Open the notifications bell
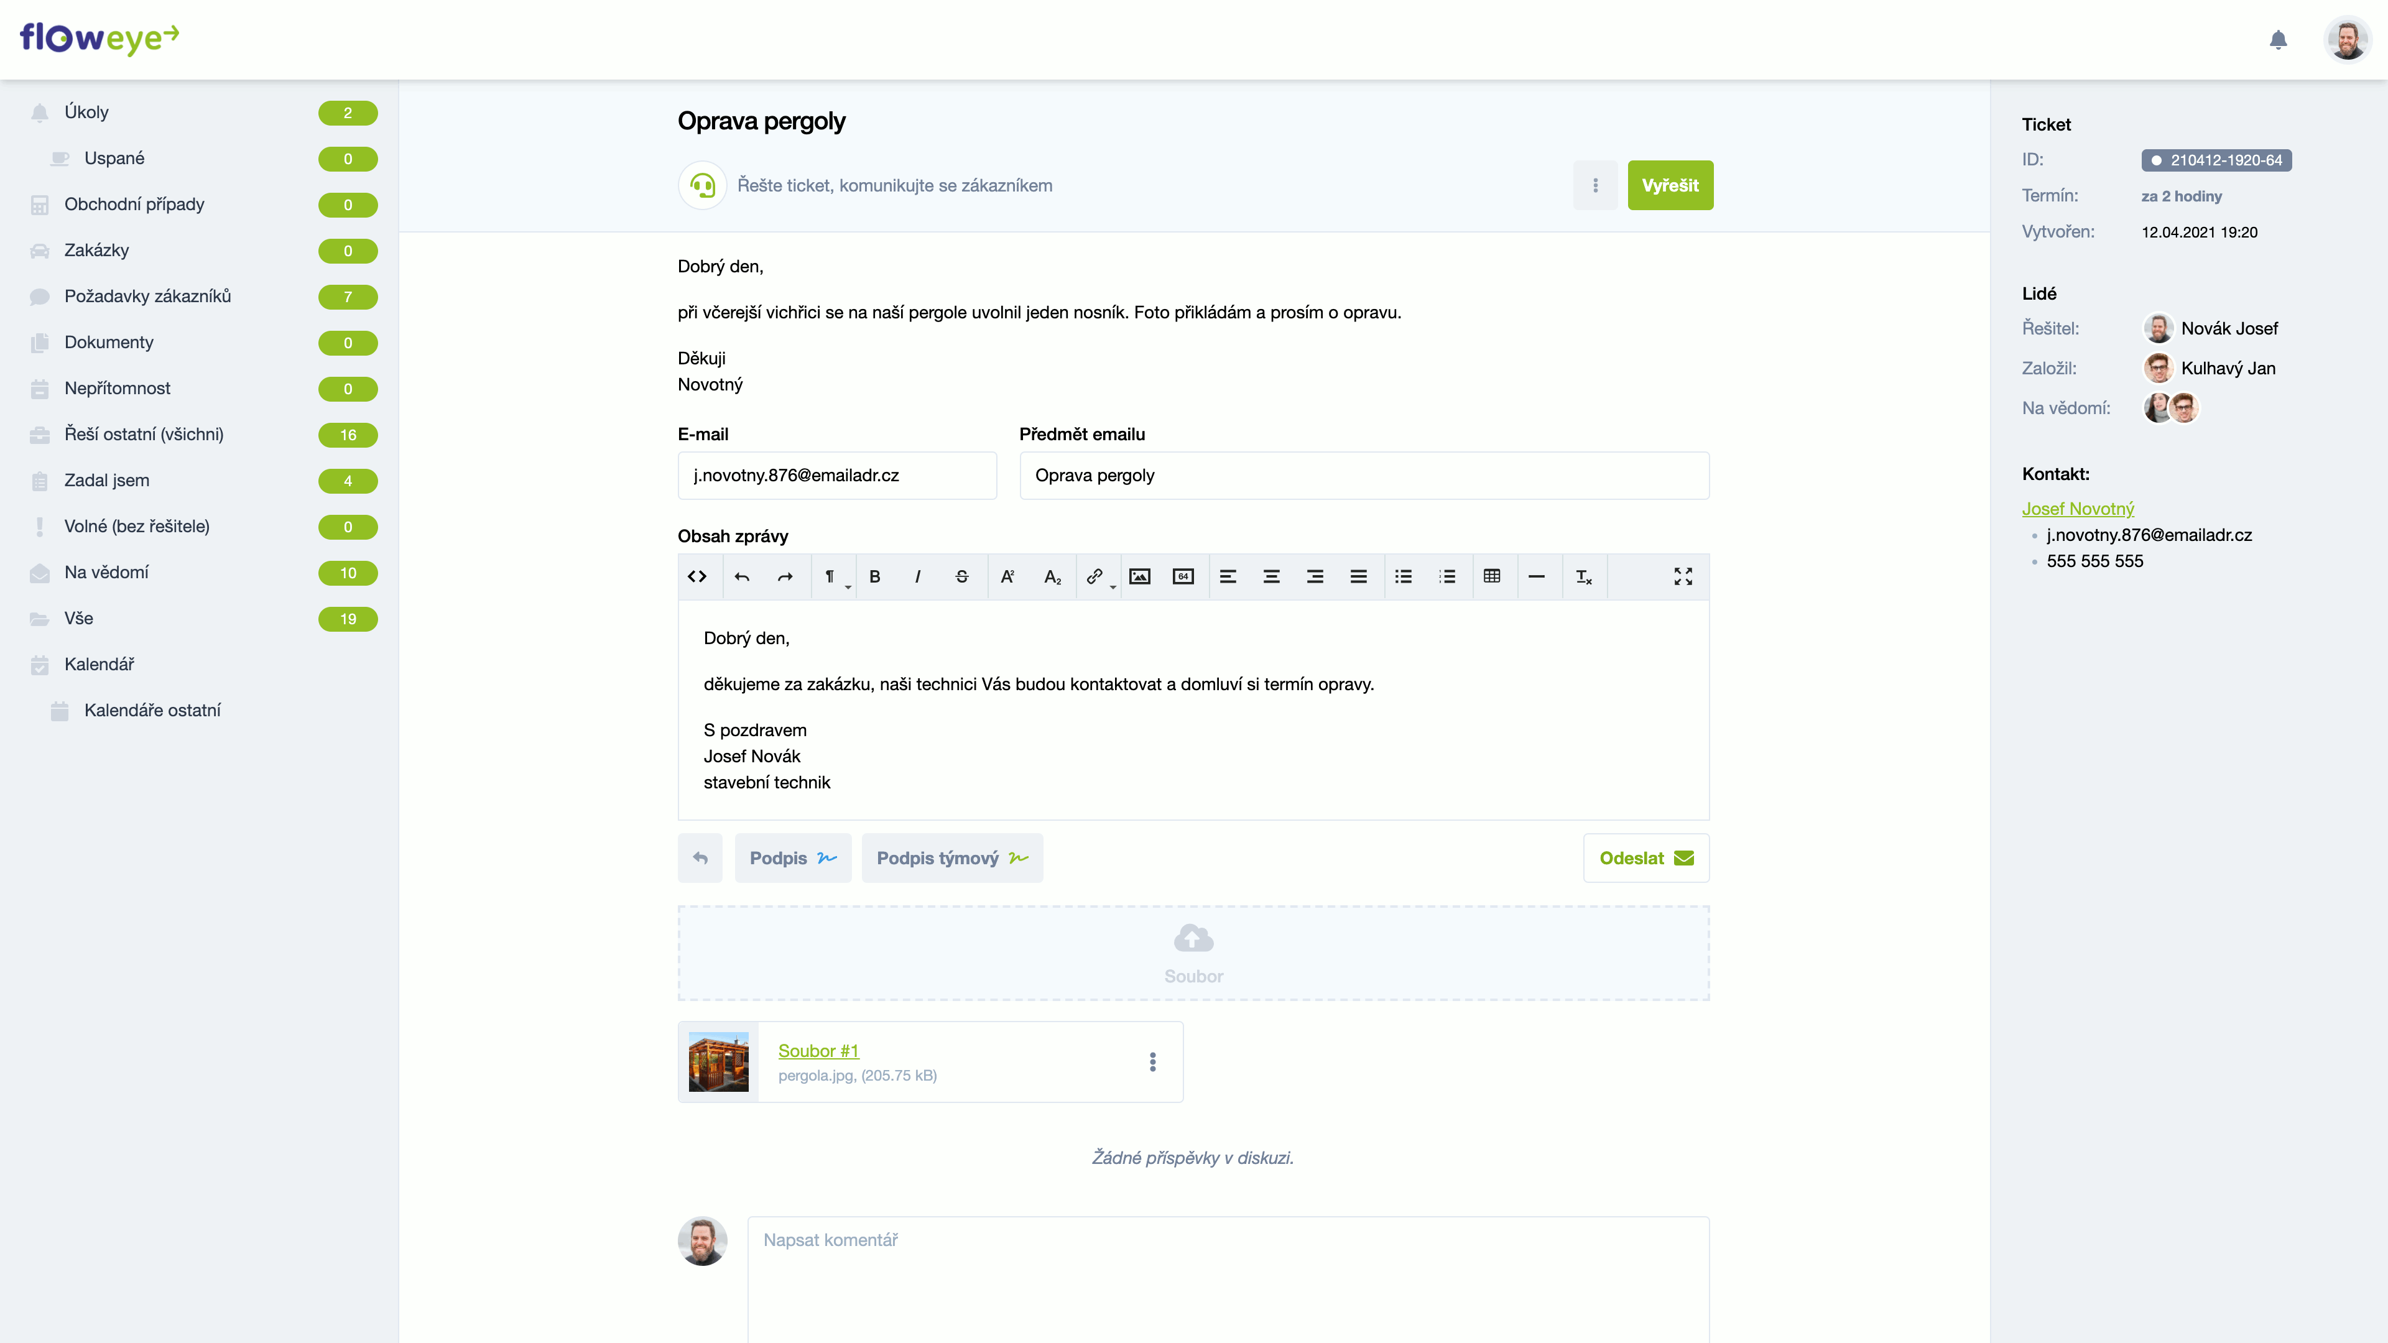 (2278, 40)
